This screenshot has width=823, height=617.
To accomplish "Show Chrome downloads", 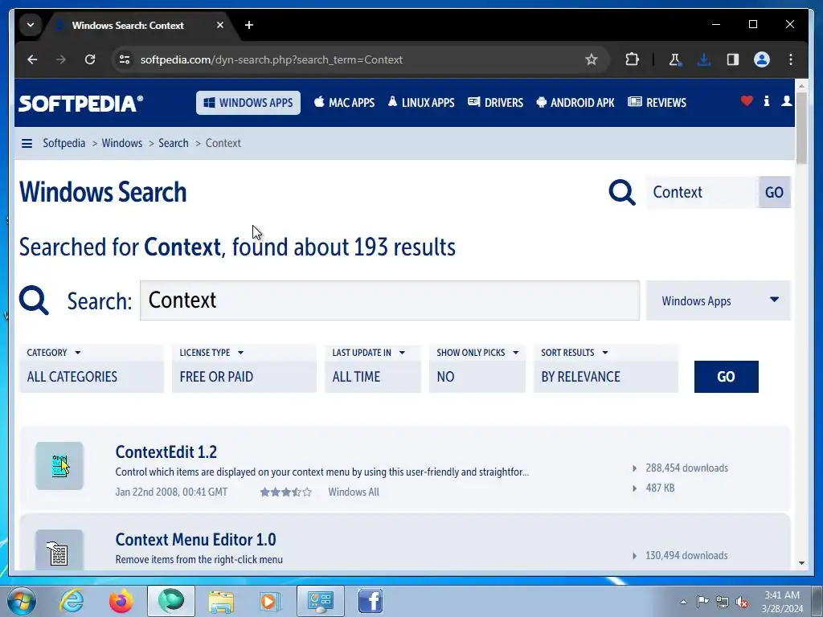I will coord(704,59).
